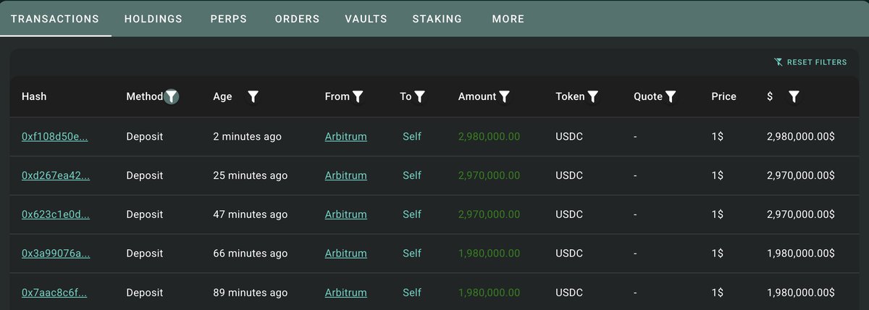
Task: Click the Price column header
Action: (723, 96)
